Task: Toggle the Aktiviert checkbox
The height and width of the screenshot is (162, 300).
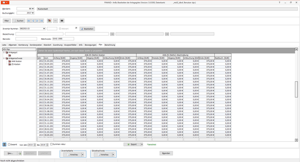Action: pos(60,28)
